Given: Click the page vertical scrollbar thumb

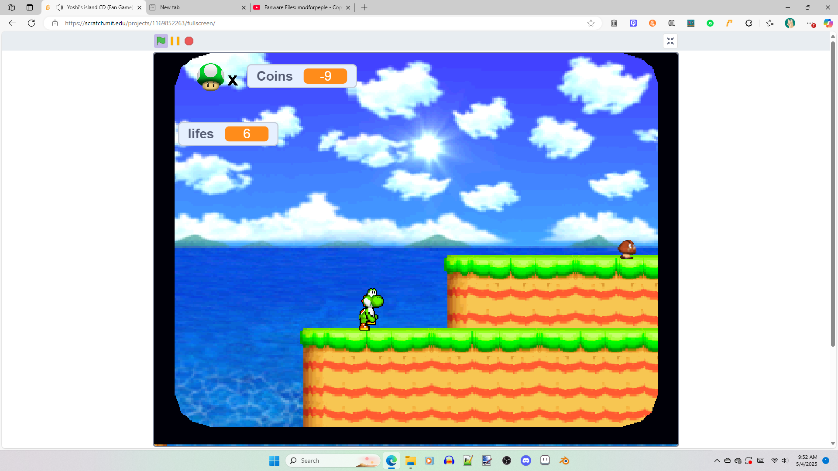Looking at the screenshot, I should click(x=833, y=194).
